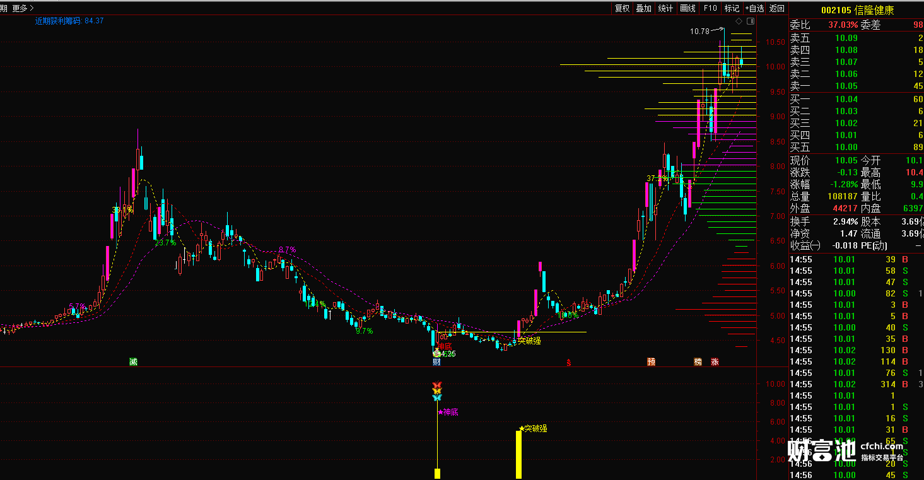924x480 pixels.
Task: Add stock via +自选 button
Action: [x=754, y=8]
